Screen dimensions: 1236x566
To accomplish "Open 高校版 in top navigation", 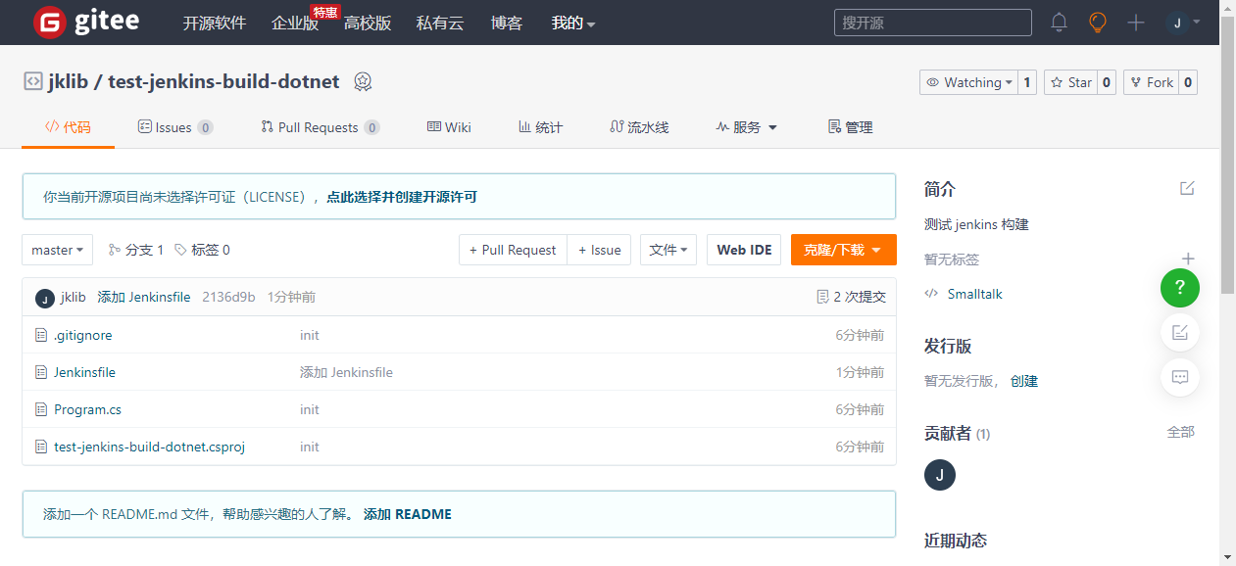I will pyautogui.click(x=368, y=23).
